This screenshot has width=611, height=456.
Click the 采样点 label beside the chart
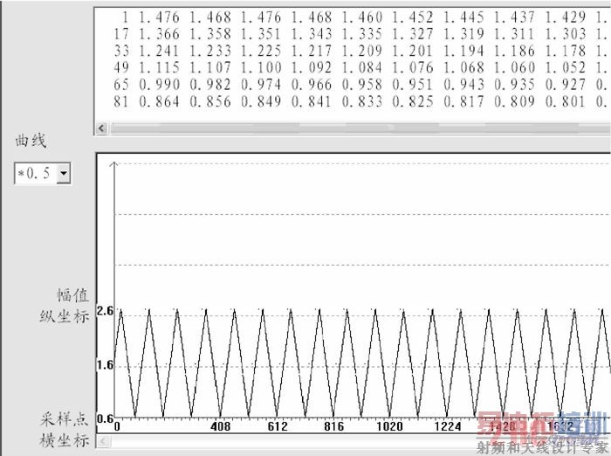[x=65, y=419]
